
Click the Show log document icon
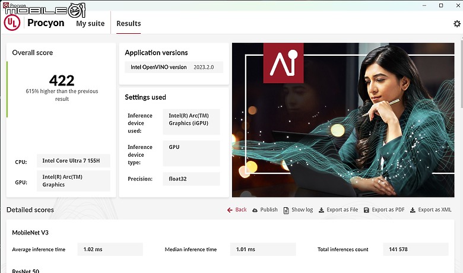tap(286, 210)
